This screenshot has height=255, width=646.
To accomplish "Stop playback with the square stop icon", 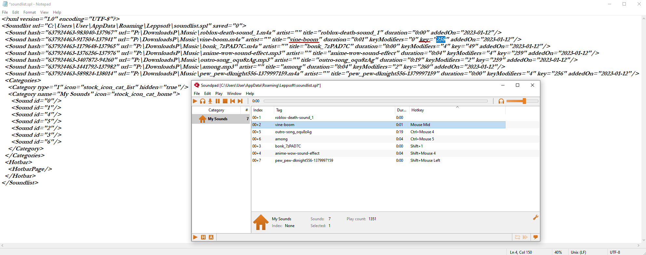I will (225, 101).
